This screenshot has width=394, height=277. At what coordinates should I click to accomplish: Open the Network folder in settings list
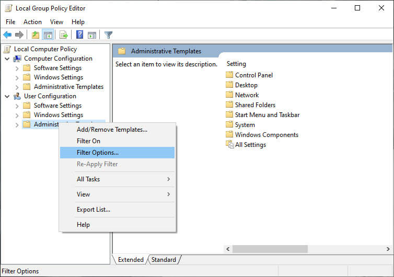(x=247, y=95)
